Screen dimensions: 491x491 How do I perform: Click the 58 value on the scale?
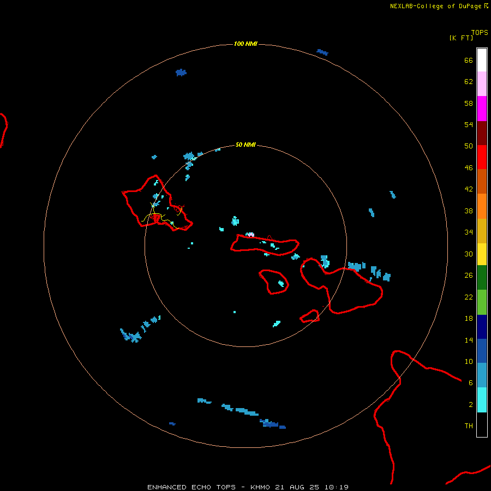pyautogui.click(x=469, y=103)
